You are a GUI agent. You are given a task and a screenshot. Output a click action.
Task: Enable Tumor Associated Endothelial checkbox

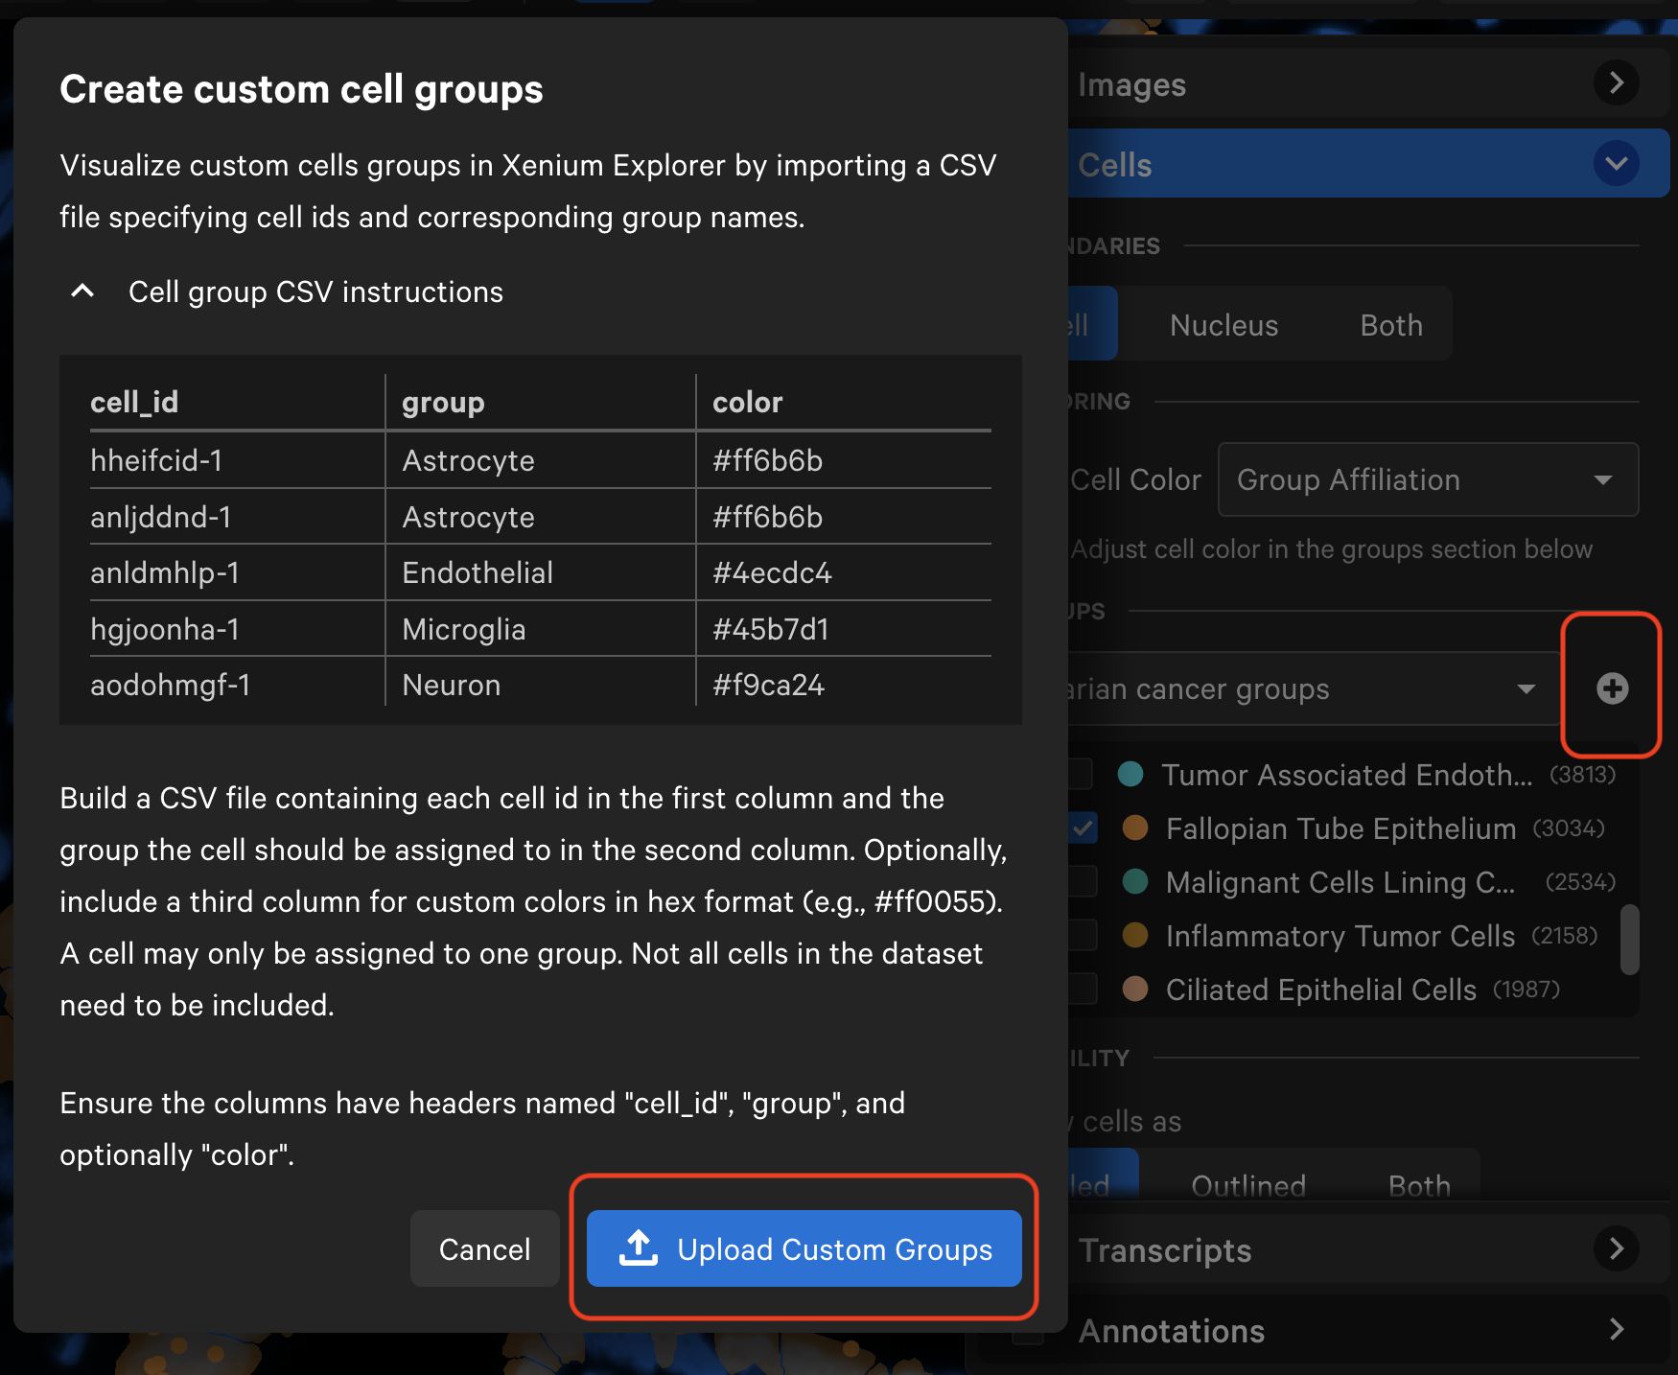click(x=1082, y=774)
